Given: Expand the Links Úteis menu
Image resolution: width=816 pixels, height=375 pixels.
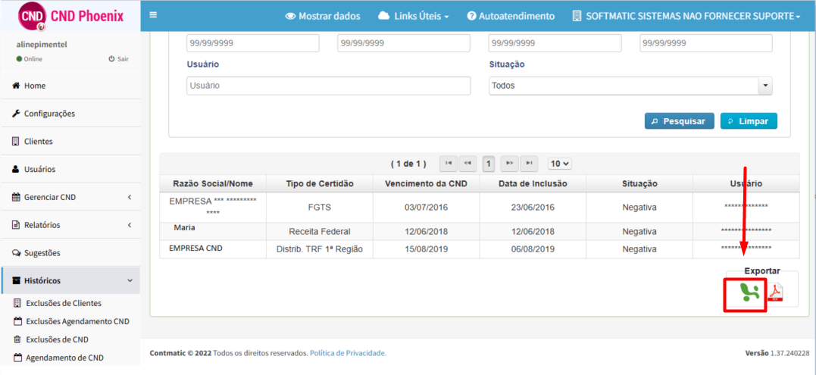Looking at the screenshot, I should click(413, 16).
